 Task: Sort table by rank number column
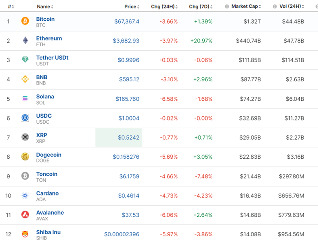tap(11, 7)
